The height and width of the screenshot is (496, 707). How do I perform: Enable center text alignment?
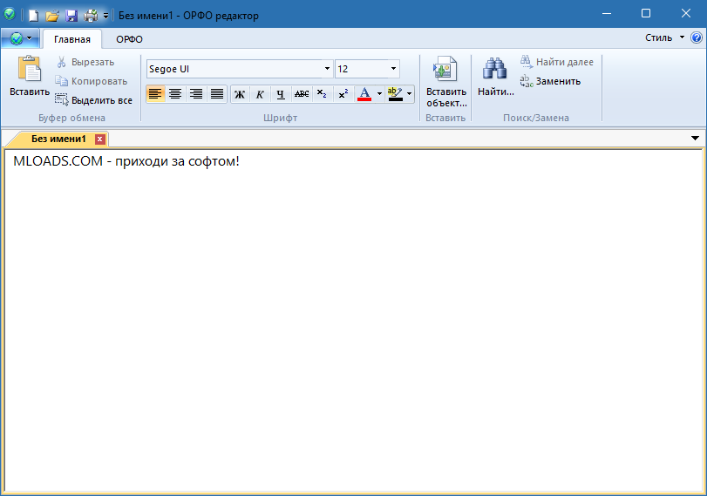(175, 94)
